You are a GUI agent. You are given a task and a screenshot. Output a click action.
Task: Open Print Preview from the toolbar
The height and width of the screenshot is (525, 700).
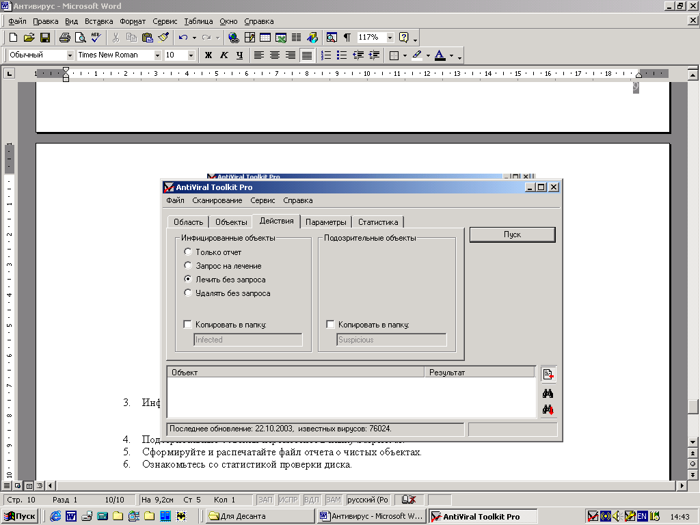pyautogui.click(x=81, y=38)
